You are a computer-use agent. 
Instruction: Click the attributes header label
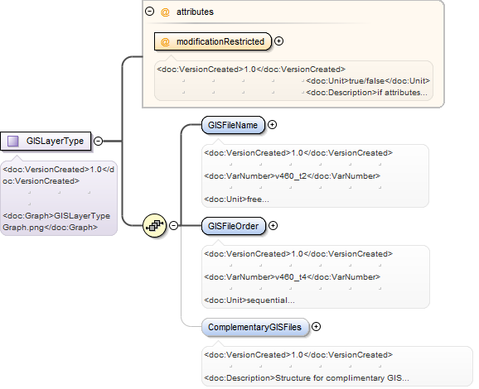(x=195, y=12)
